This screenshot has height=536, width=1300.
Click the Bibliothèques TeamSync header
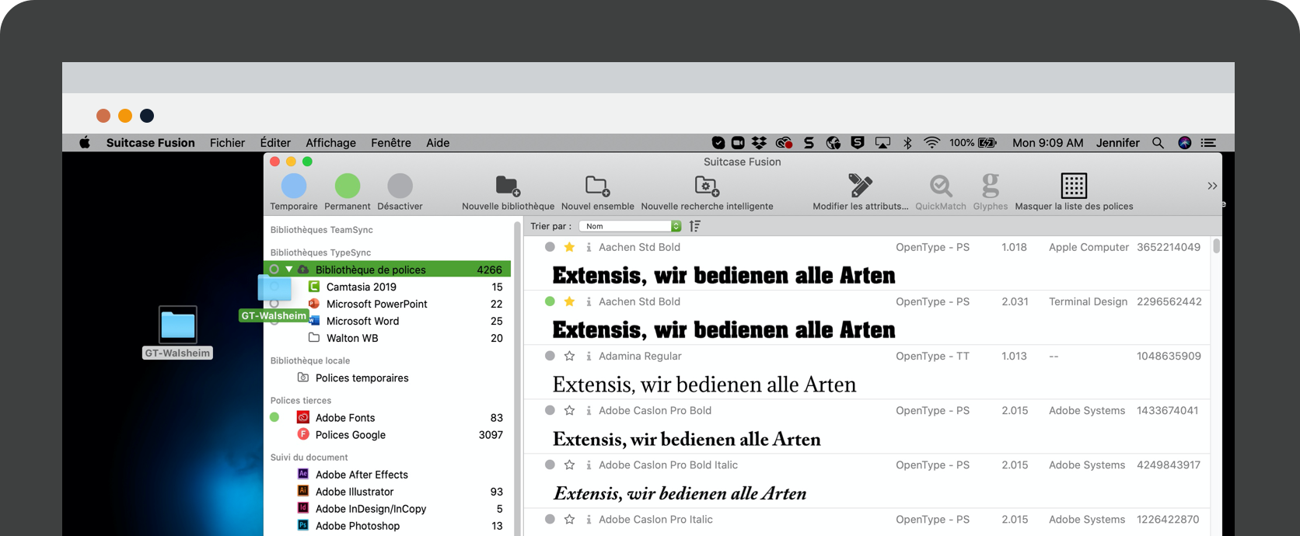tap(321, 230)
